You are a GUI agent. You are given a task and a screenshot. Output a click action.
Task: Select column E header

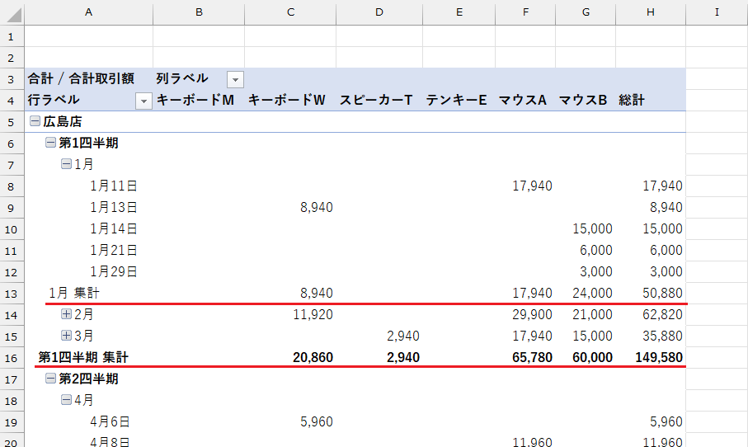click(459, 12)
